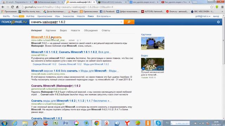This screenshot has height=126, width=225.
Task: Click the поиск@mail.ru logo
Action: tap(14, 22)
